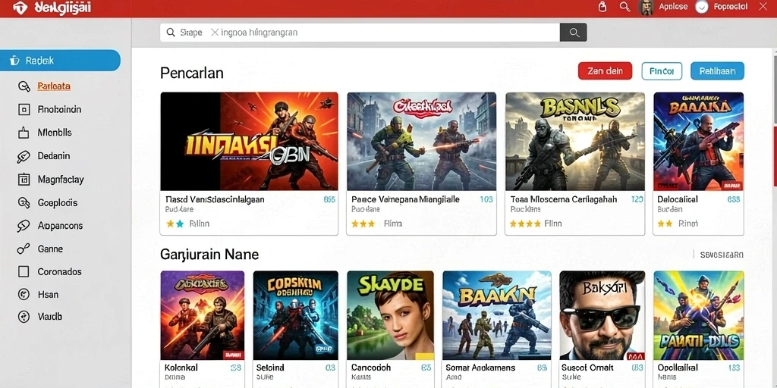Screen dimensions: 777x388
Task: Click the icon beside Mlenblls
Action: (24, 133)
